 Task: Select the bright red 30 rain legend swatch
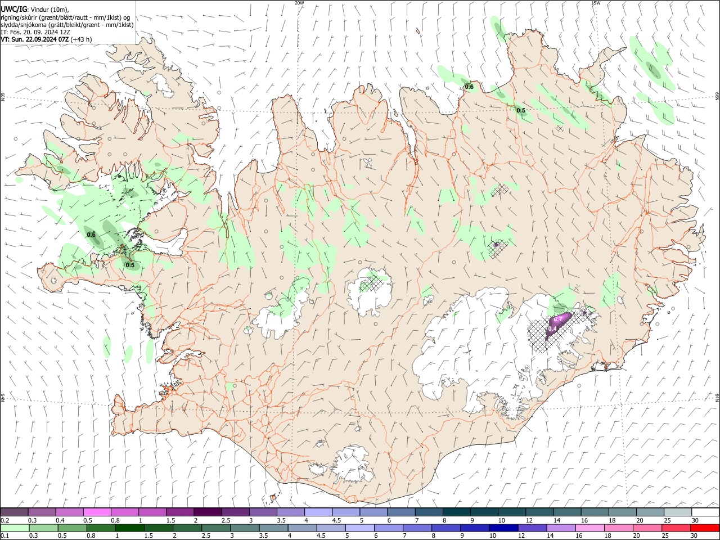tap(705, 528)
